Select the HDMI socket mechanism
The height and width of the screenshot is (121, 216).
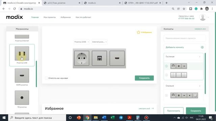click(x=22, y=75)
